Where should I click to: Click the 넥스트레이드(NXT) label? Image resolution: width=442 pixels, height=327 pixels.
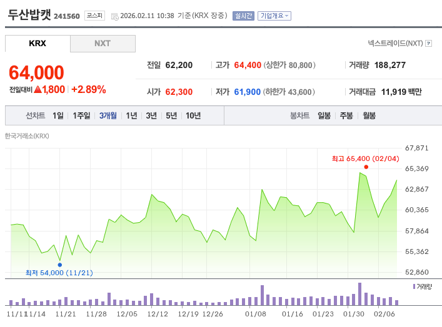coord(395,43)
